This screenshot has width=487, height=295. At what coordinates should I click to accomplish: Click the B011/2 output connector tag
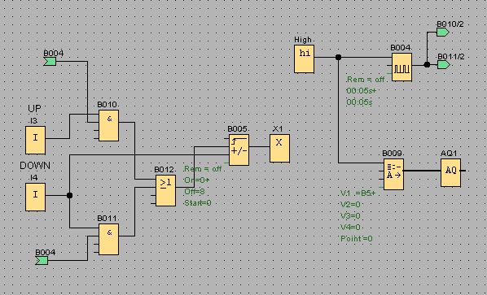[x=443, y=64]
